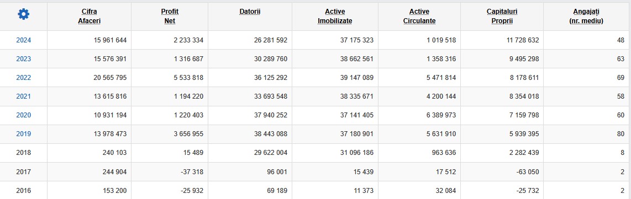Screen dimensions: 631x199
Task: Select the 2017 net profit value -37 318
Action: 190,172
